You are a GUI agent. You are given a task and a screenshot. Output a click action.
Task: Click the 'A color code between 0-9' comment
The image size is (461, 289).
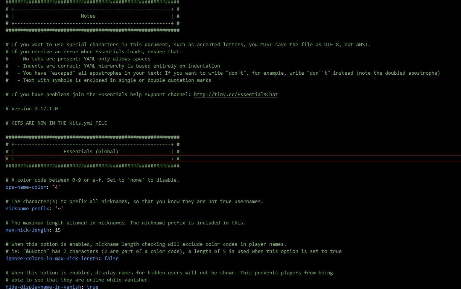93,180
